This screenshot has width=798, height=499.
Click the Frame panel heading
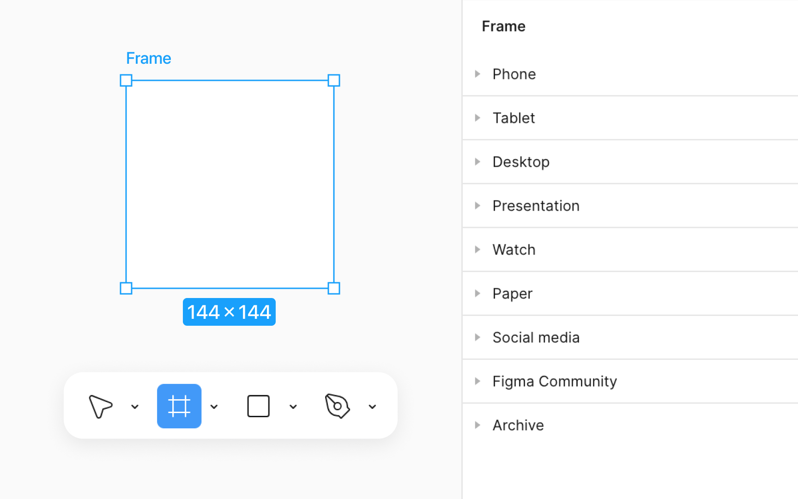pyautogui.click(x=503, y=26)
